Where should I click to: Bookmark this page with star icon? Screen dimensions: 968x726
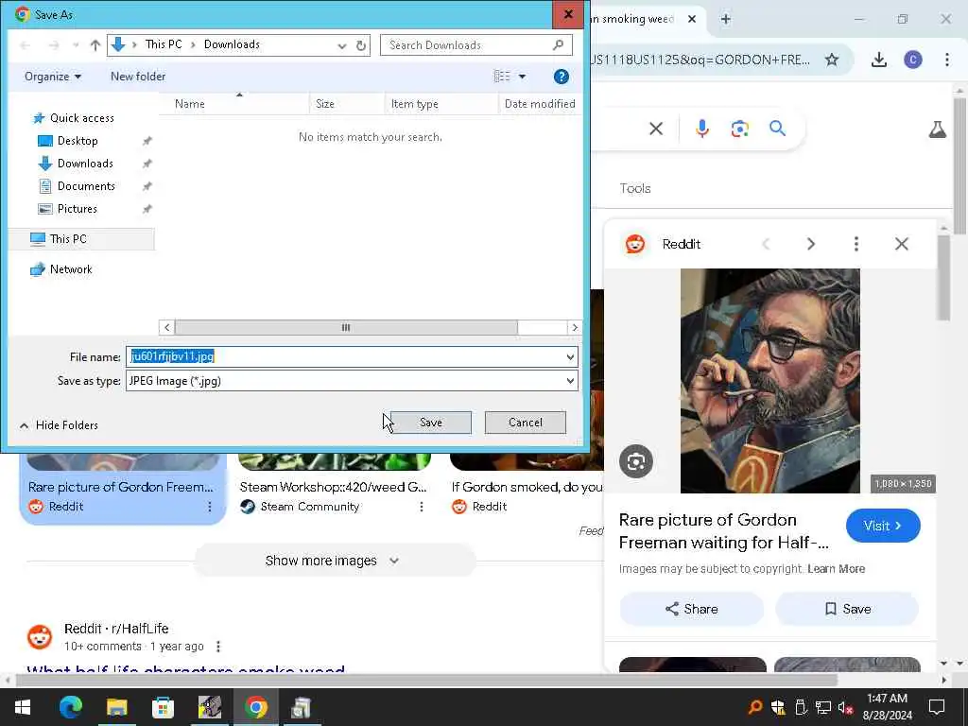pyautogui.click(x=832, y=60)
